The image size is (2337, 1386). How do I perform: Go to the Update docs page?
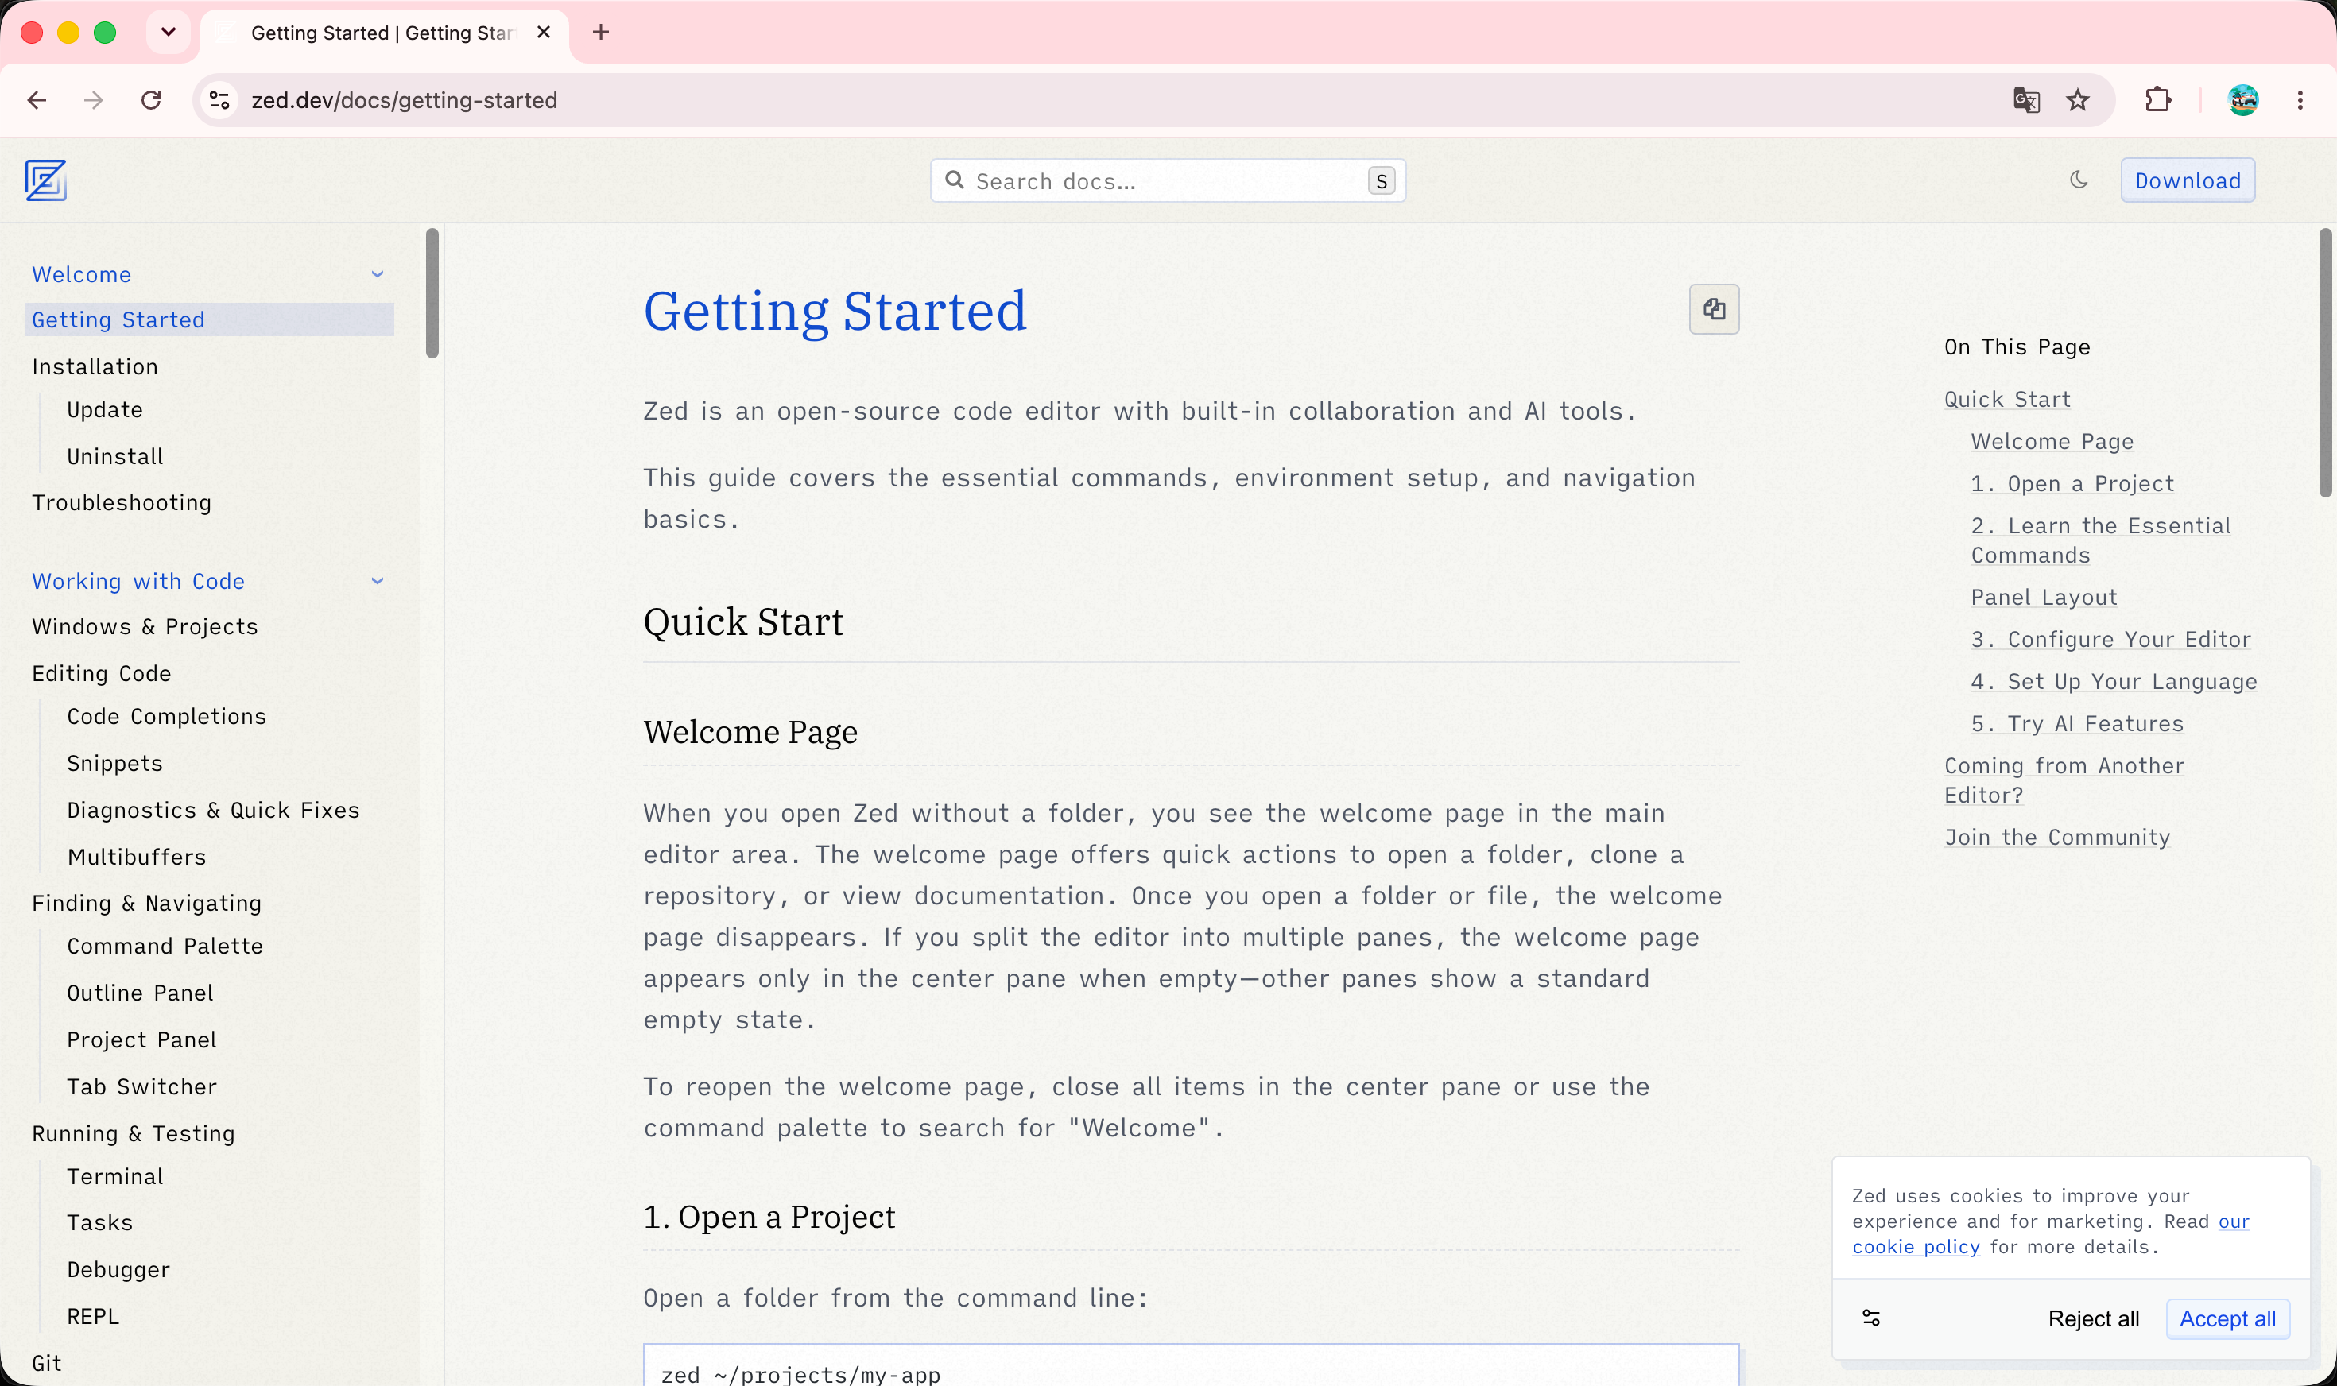(x=105, y=410)
